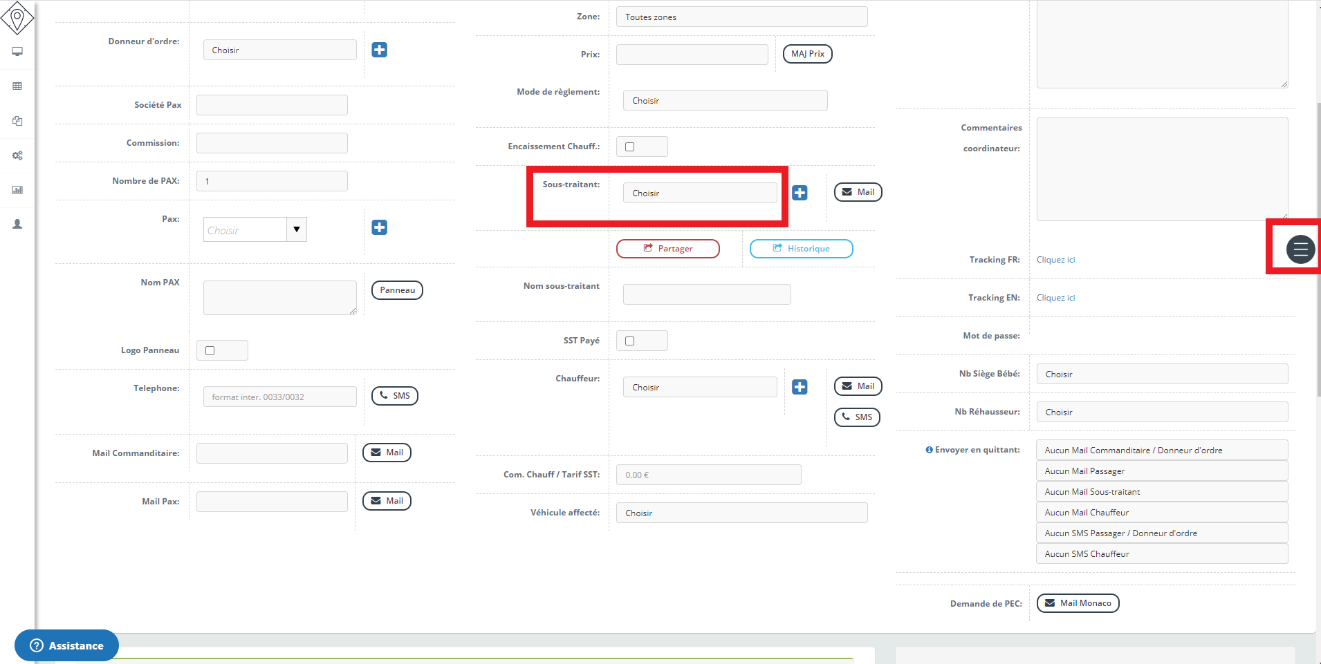This screenshot has width=1321, height=664.
Task: Toggle the Encaissement Chauff. checkbox
Action: click(x=629, y=146)
